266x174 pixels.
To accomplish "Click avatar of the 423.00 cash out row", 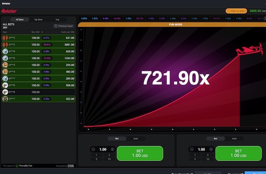I will point(5,99).
